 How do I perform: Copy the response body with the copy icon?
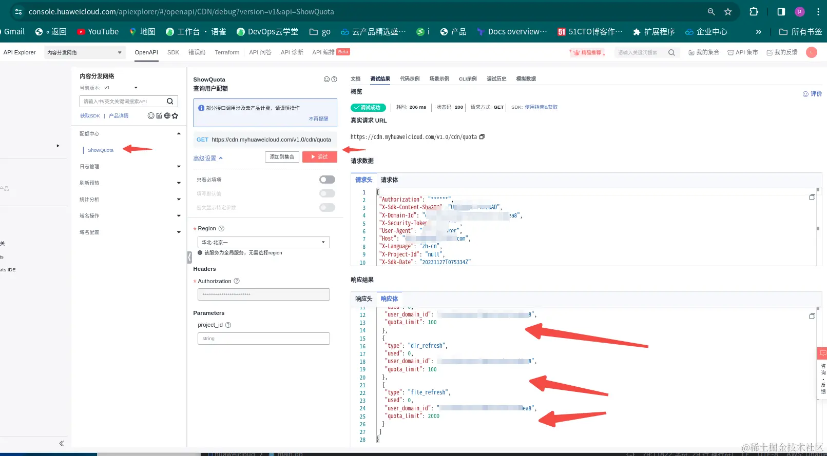(812, 316)
